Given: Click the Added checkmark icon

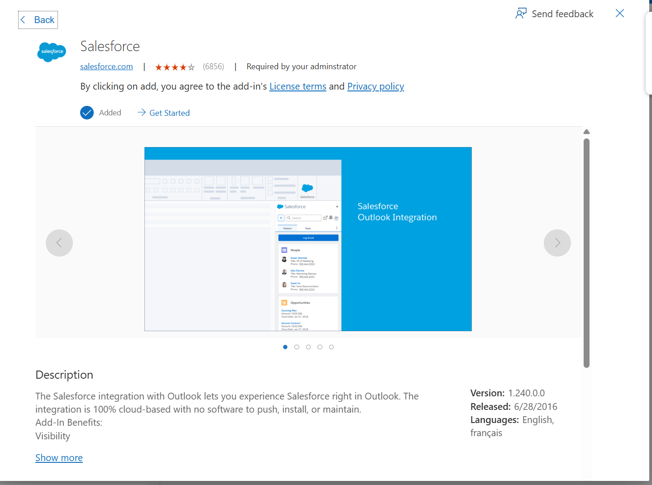Looking at the screenshot, I should 87,113.
